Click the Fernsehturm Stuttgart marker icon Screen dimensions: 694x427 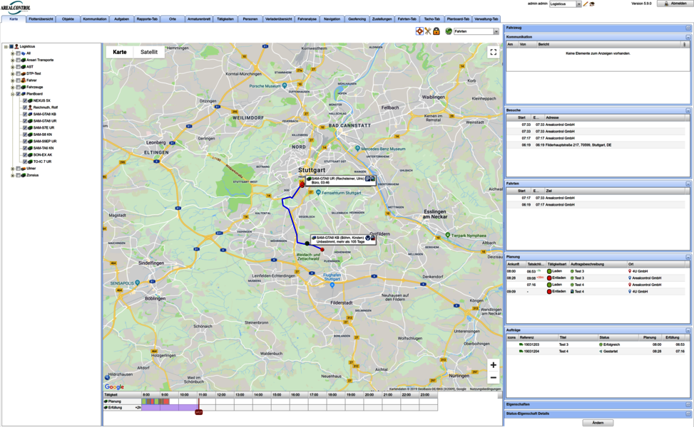click(x=318, y=193)
